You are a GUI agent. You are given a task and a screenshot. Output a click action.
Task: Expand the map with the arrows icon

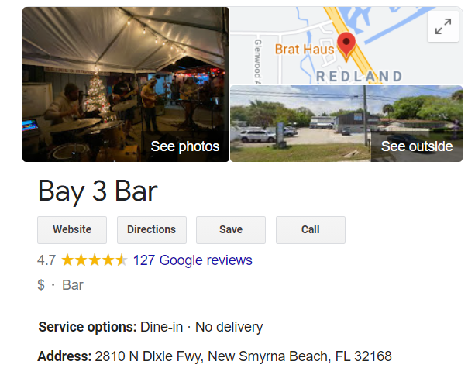click(443, 26)
